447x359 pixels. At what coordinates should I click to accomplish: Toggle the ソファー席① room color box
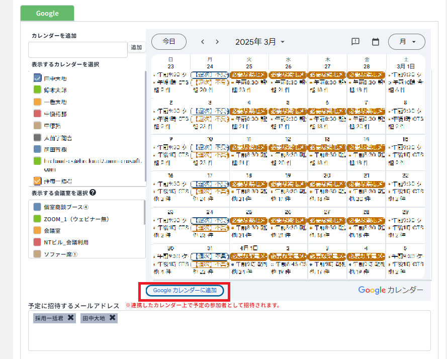[x=37, y=254]
